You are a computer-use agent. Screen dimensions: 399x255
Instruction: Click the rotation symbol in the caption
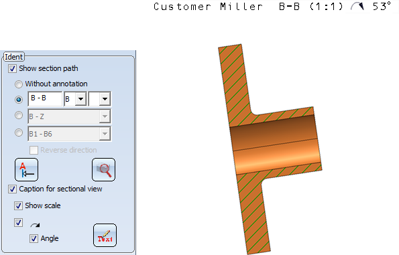point(357,6)
